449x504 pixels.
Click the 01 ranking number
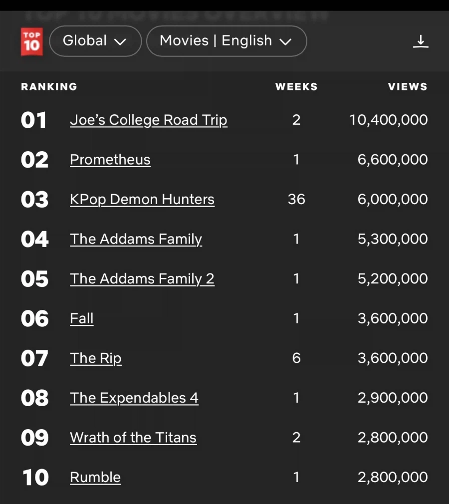coord(34,120)
